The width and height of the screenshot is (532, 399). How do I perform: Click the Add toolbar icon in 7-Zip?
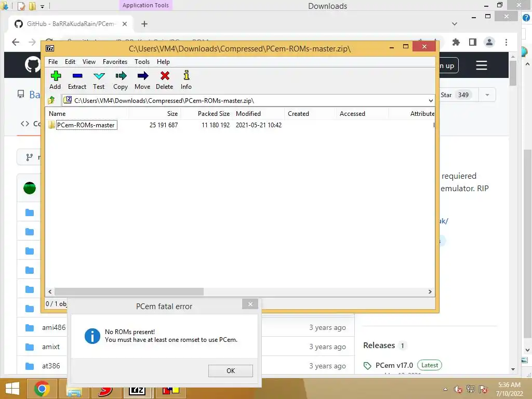coord(55,81)
